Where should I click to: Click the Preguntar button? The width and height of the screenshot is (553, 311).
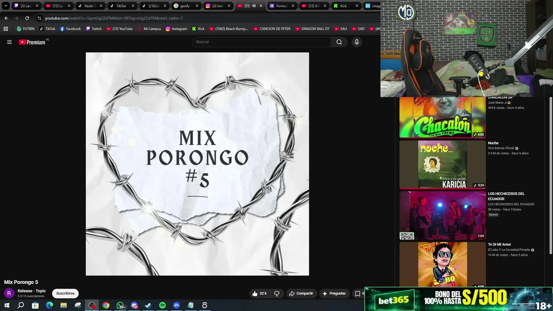pyautogui.click(x=334, y=293)
